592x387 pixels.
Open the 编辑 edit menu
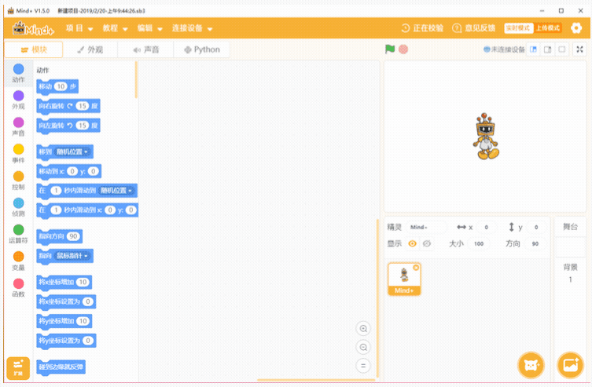tap(150, 28)
